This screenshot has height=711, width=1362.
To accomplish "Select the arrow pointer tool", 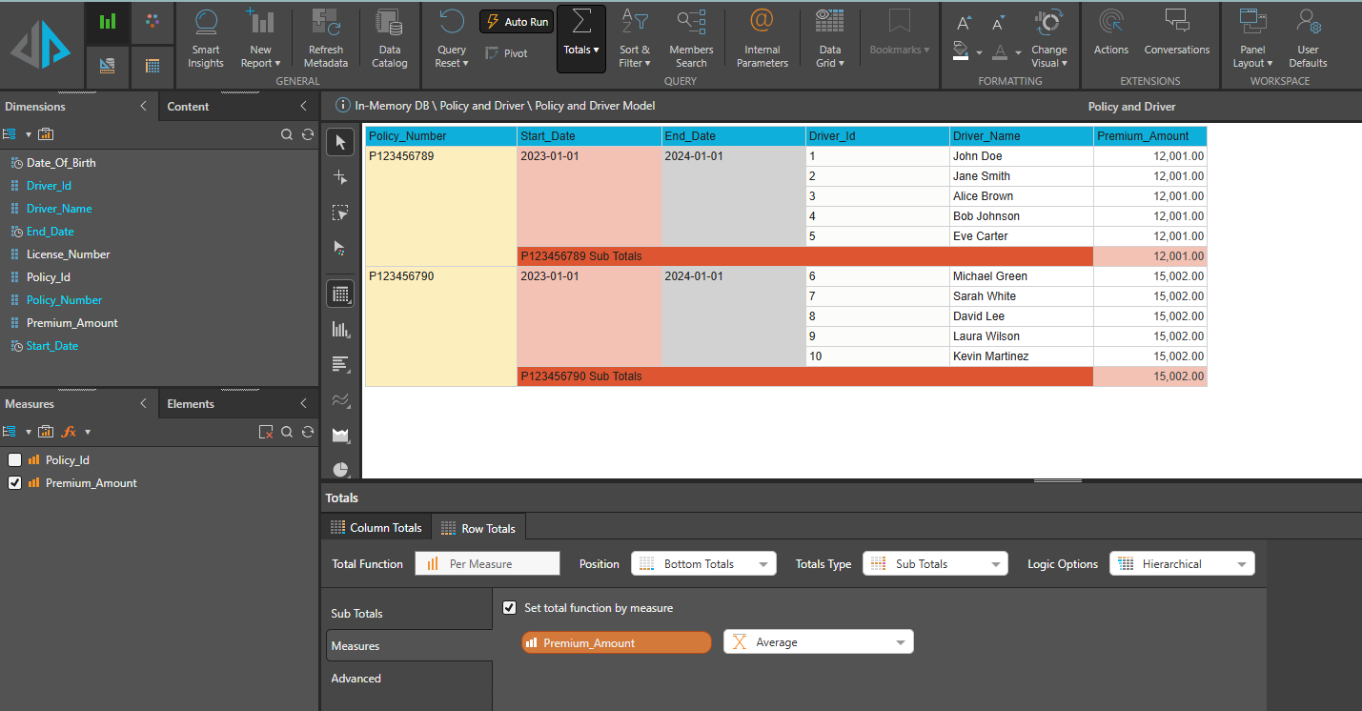I will [x=340, y=142].
